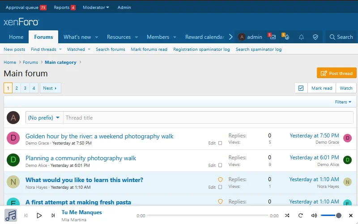Viewport: 358px width, 224px height.
Task: Toggle the select-all threads checkbox button
Action: point(301,88)
